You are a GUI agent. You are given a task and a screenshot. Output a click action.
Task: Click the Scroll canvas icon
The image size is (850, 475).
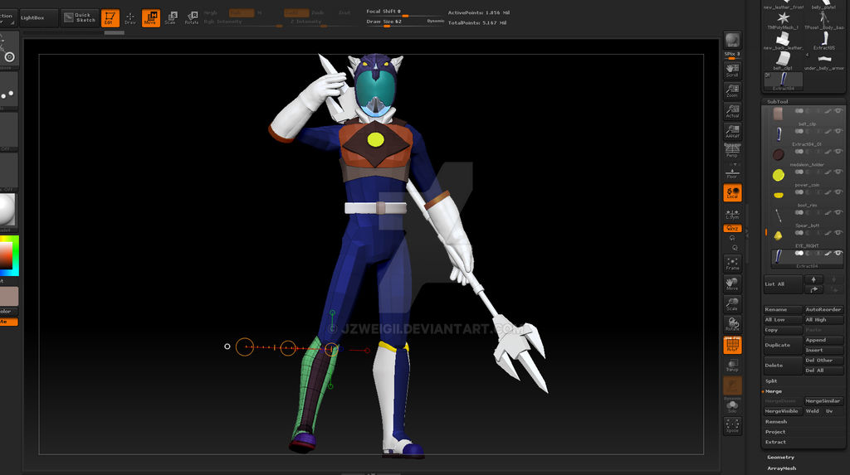click(732, 70)
